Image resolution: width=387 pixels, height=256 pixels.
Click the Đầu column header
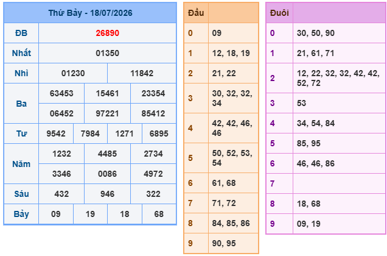pos(196,13)
